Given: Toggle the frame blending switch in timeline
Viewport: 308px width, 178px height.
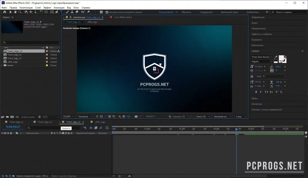Looking at the screenshot, I should coord(96,128).
